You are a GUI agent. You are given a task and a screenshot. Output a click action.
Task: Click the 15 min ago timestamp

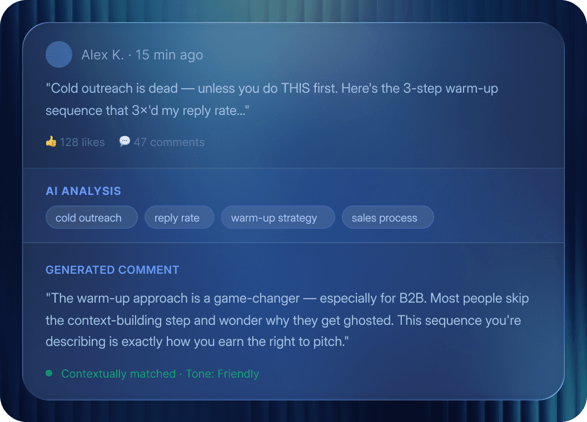169,55
